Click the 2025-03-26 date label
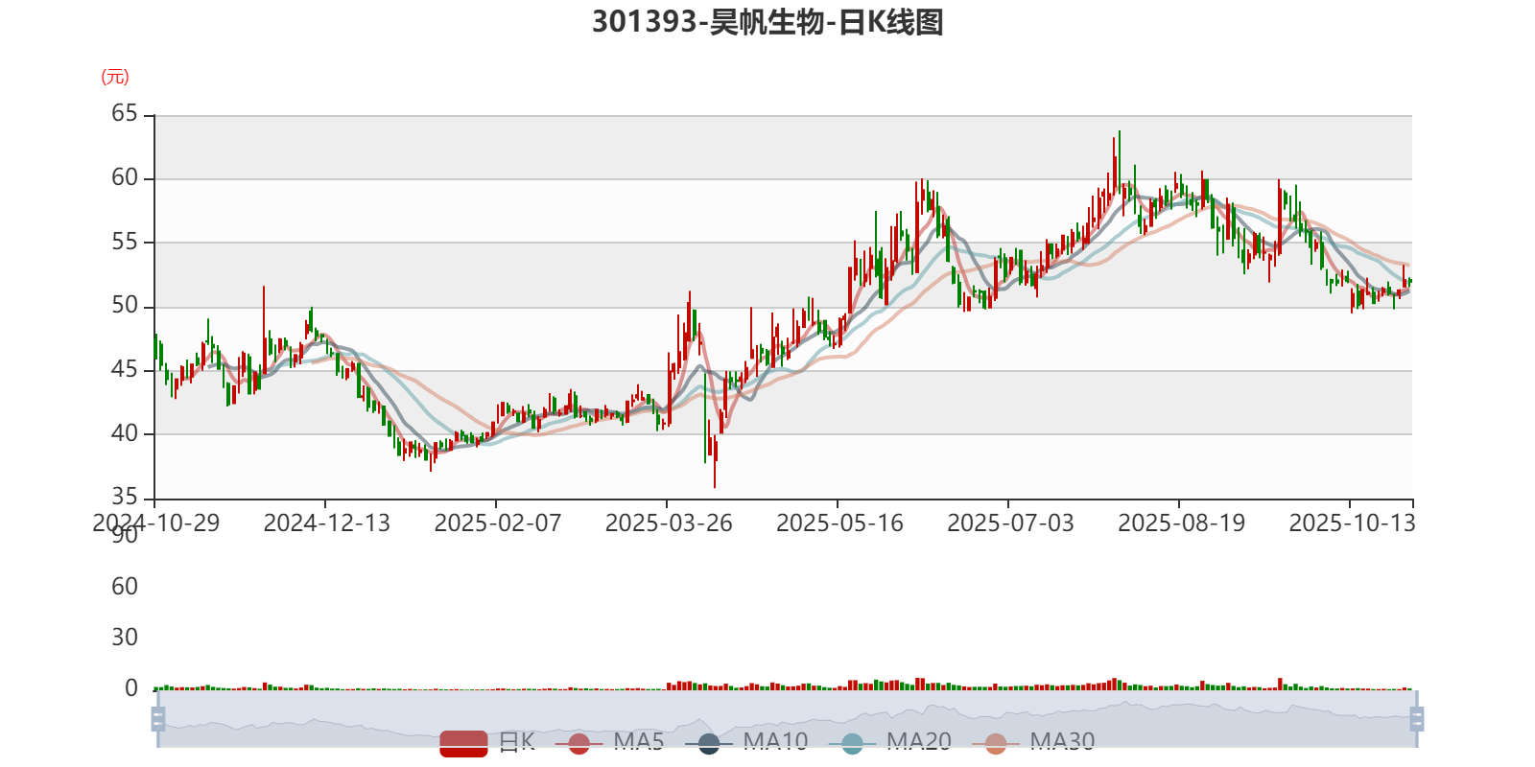The width and height of the screenshot is (1535, 767). pyautogui.click(x=668, y=523)
